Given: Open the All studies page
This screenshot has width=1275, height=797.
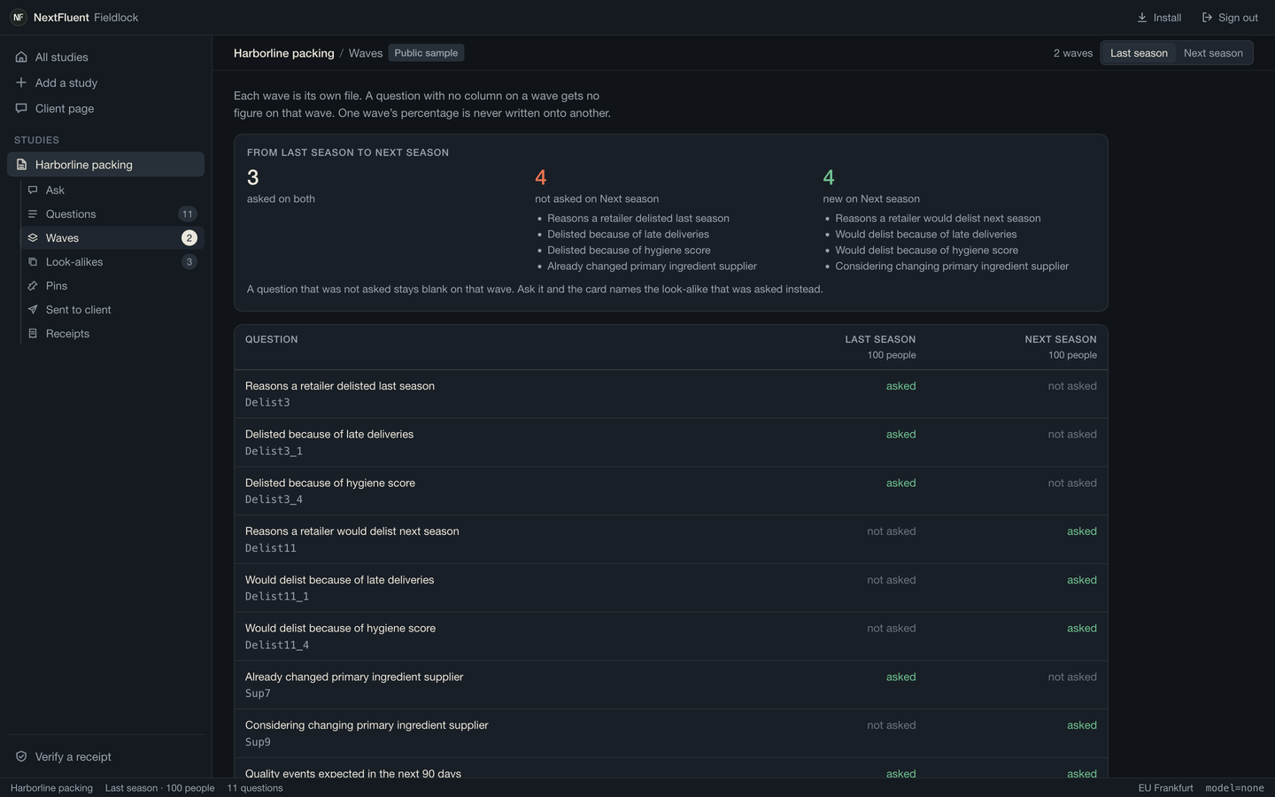Looking at the screenshot, I should click(x=106, y=58).
